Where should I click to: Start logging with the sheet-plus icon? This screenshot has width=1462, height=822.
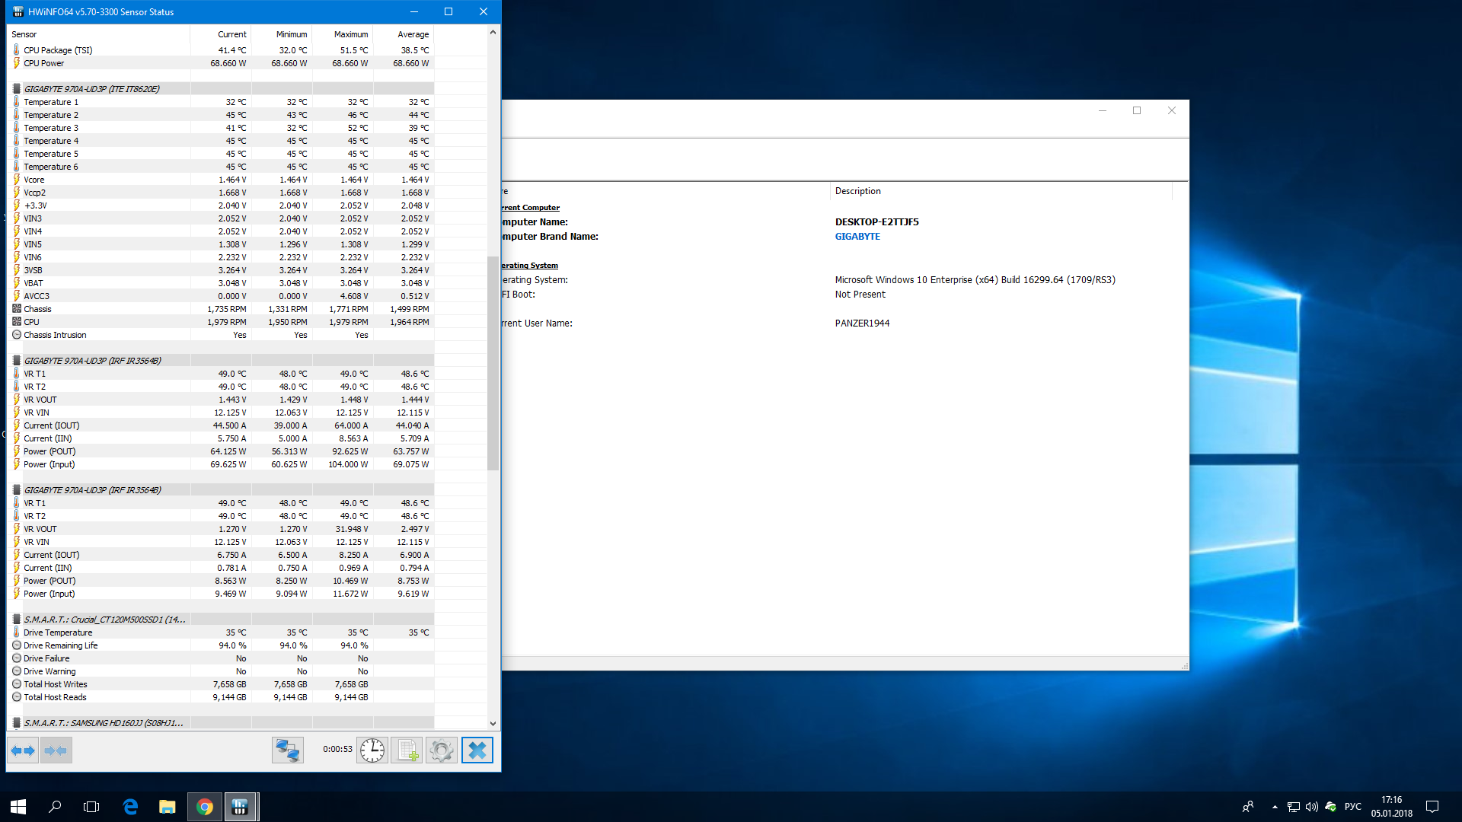coord(407,750)
